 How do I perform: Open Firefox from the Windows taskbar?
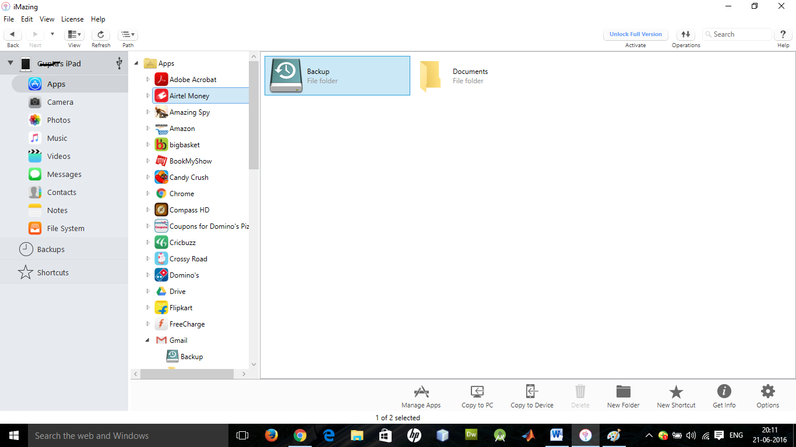pyautogui.click(x=272, y=435)
